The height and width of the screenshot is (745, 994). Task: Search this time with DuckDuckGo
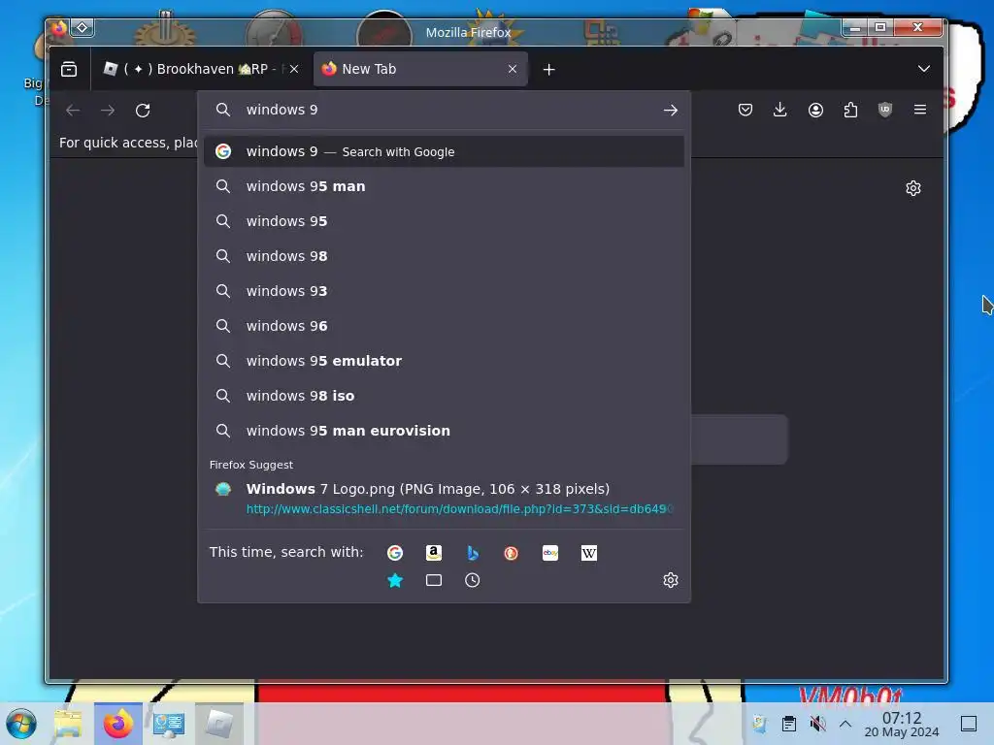tap(511, 553)
